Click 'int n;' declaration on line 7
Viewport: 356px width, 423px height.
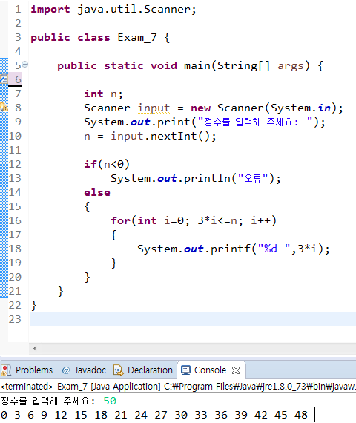pos(103,94)
